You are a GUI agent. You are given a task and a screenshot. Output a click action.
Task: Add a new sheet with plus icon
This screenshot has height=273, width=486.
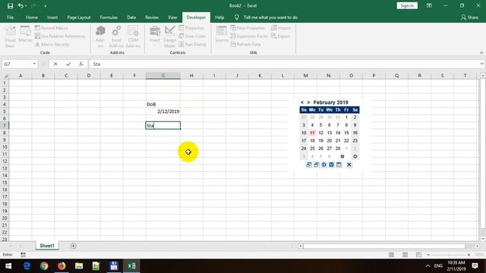tap(74, 246)
